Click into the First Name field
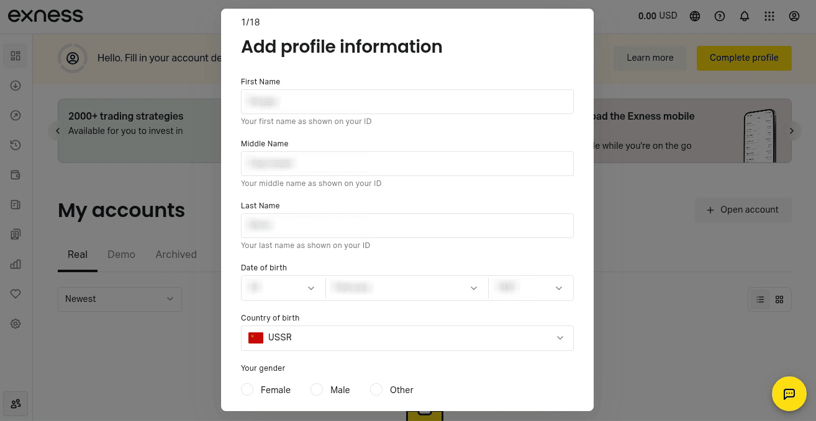The width and height of the screenshot is (816, 421). tap(407, 102)
